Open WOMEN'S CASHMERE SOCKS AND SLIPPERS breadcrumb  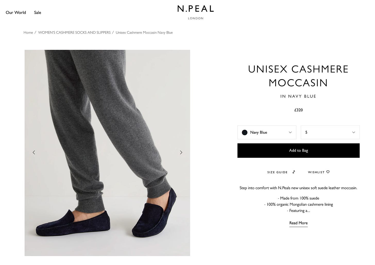(x=74, y=32)
